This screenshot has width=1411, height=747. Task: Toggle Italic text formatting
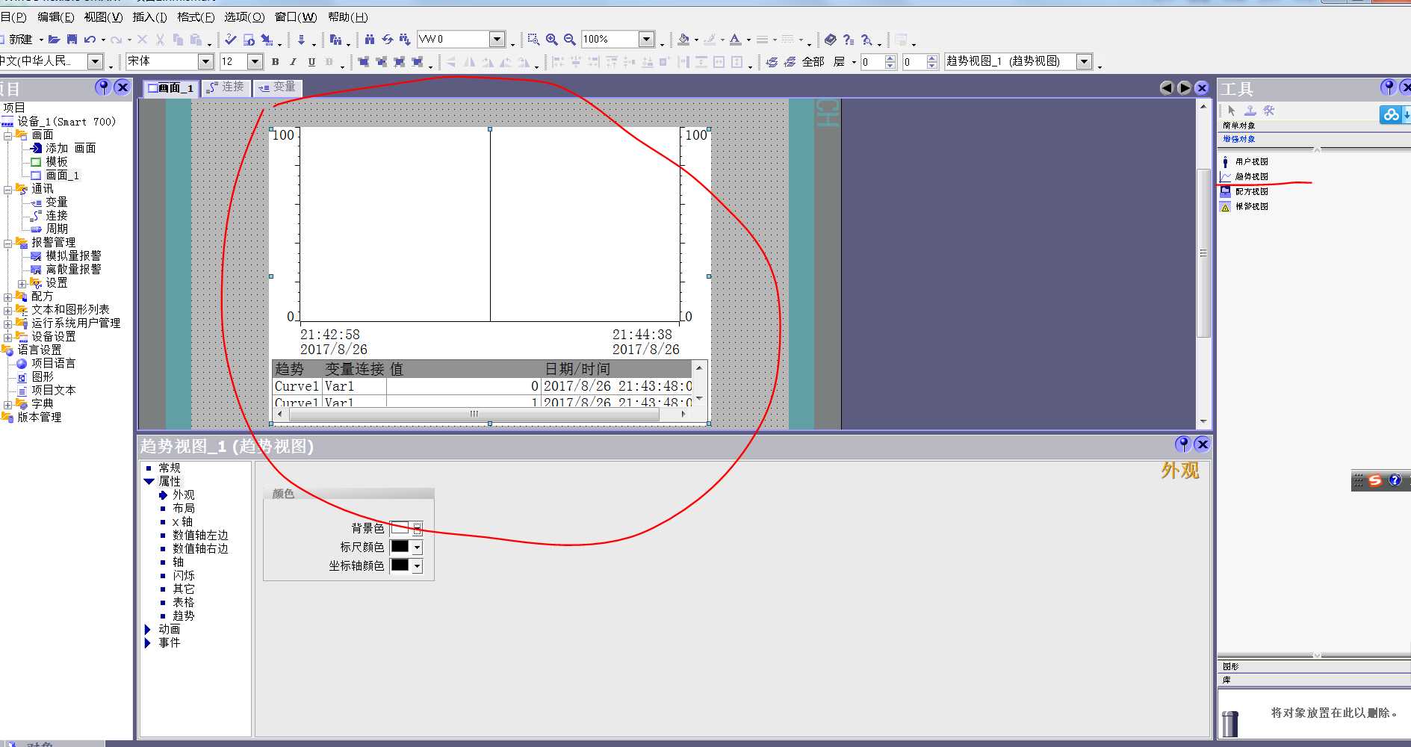pyautogui.click(x=294, y=62)
